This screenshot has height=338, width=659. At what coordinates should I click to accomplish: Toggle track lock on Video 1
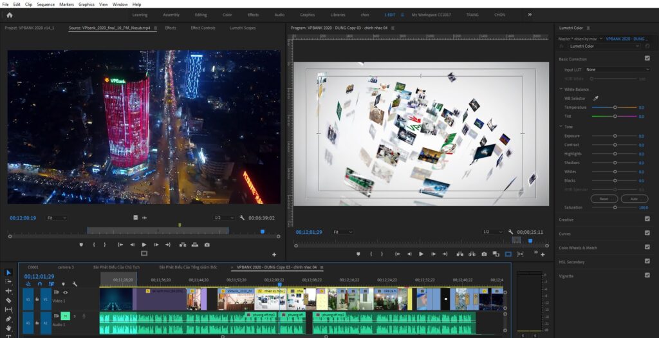coord(37,299)
